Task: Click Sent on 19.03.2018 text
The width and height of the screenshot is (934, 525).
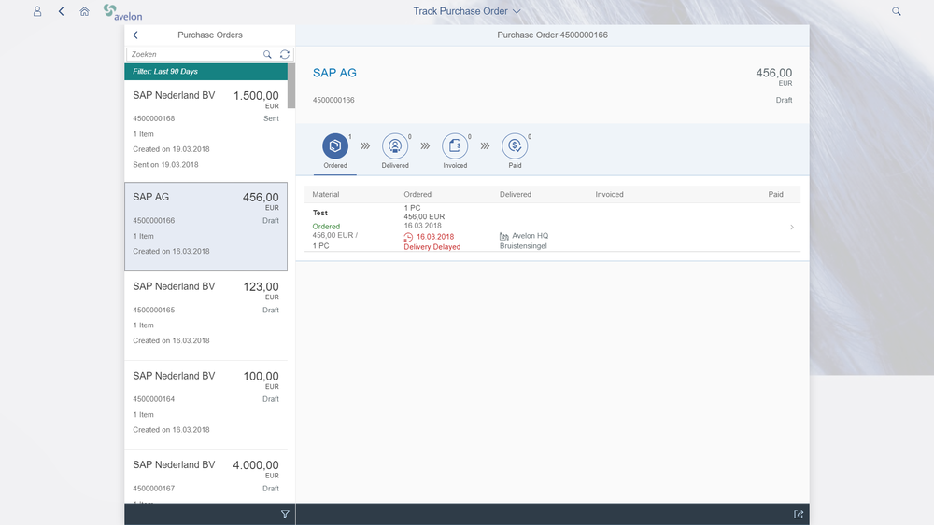Action: (165, 165)
